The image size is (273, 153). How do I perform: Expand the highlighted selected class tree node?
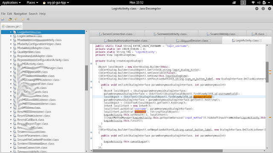point(11,32)
